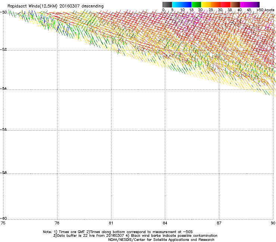This screenshot has width=276, height=242.
Task: Click the gray 0-5 knots color band
Action: tap(167, 4)
